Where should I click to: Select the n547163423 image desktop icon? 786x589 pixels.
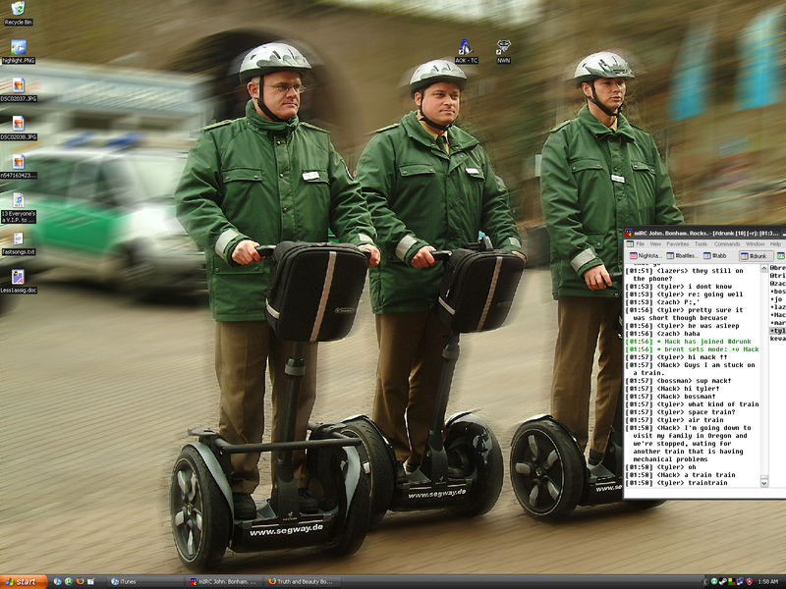click(19, 166)
